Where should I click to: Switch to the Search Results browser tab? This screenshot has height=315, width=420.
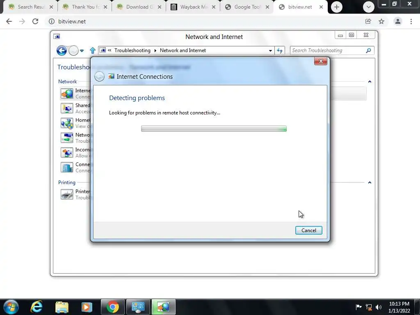pyautogui.click(x=30, y=7)
